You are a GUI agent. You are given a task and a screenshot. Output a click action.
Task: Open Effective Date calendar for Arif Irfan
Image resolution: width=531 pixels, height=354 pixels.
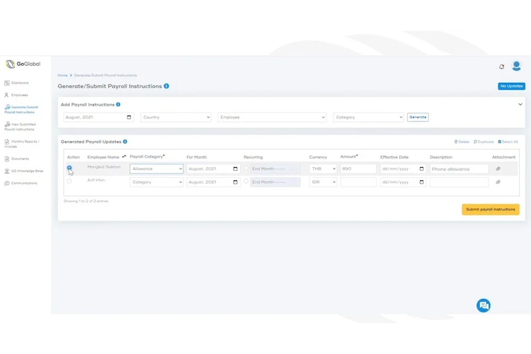pyautogui.click(x=422, y=182)
